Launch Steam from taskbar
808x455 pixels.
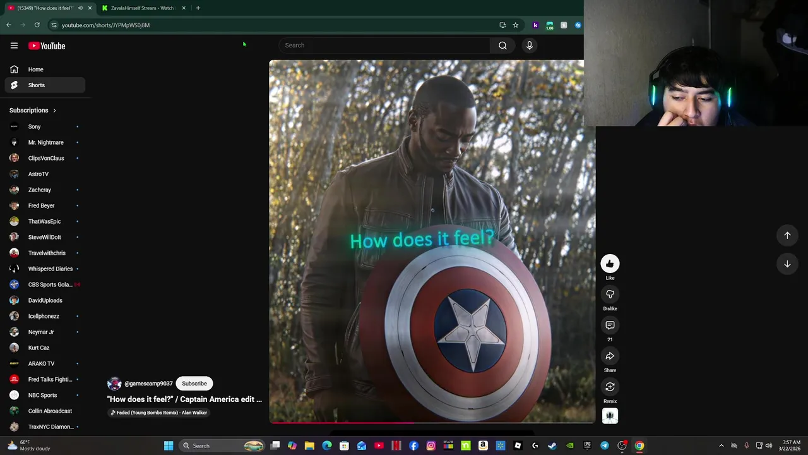click(552, 446)
